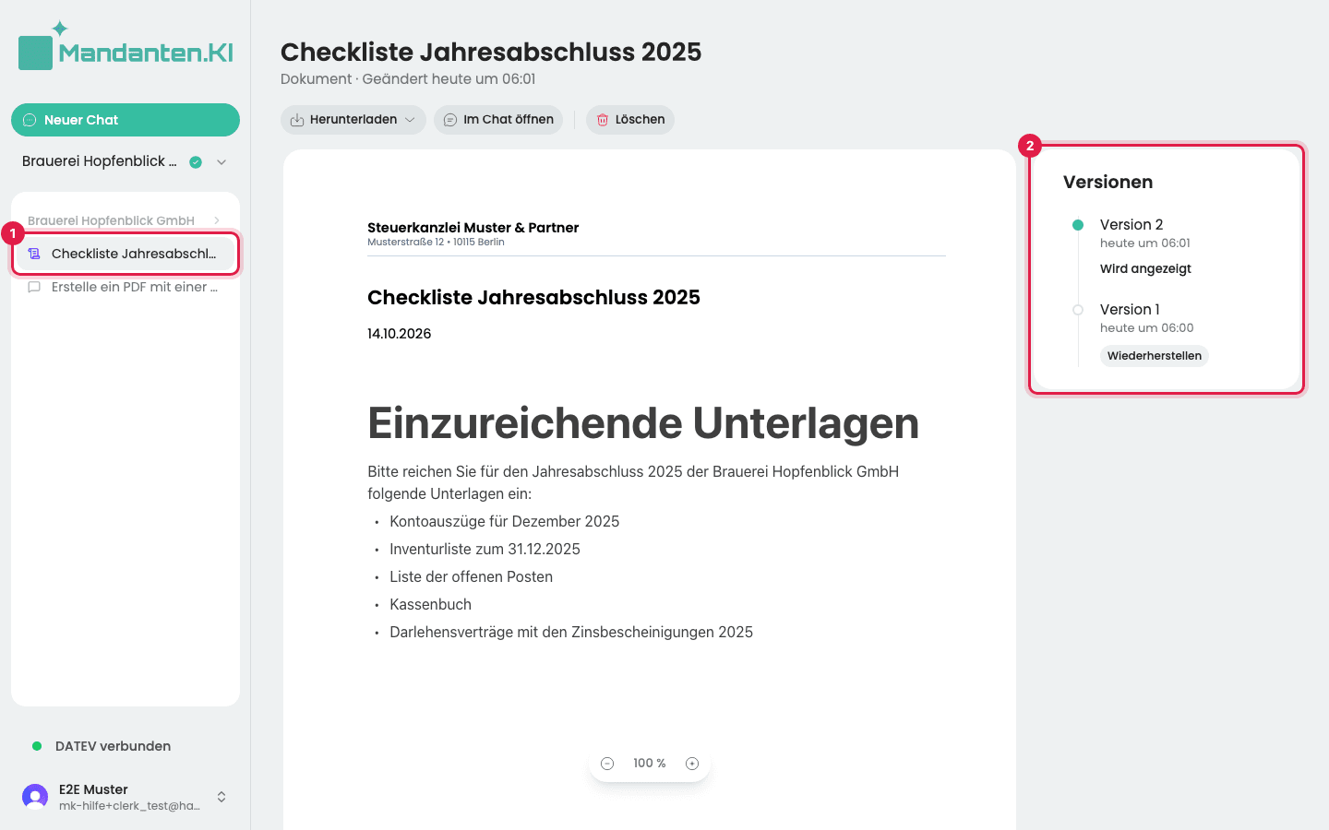Click the date 14.10.2026 in document

point(399,334)
